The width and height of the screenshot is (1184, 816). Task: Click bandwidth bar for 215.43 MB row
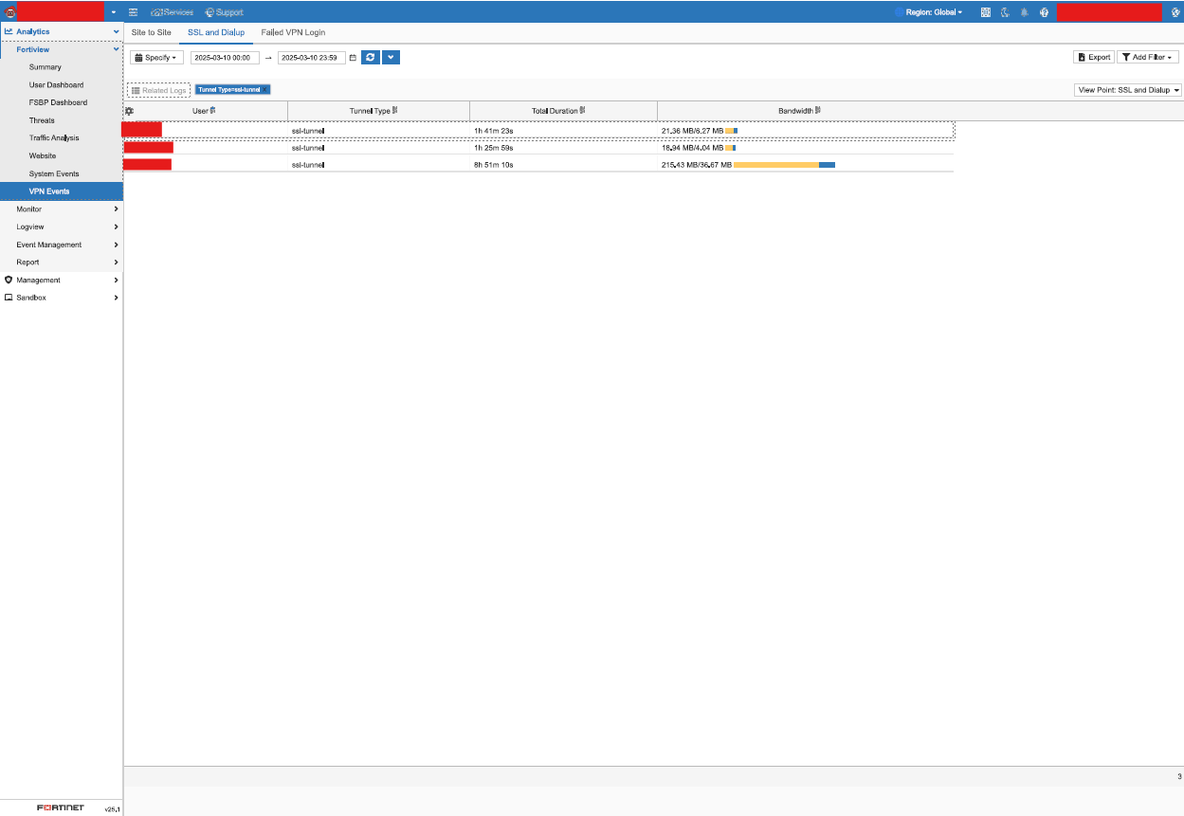pyautogui.click(x=784, y=165)
